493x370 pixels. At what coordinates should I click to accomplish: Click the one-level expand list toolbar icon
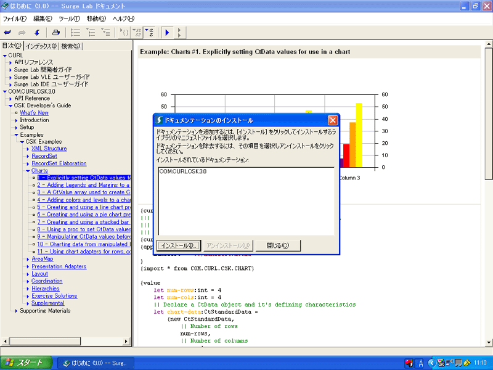click(91, 32)
